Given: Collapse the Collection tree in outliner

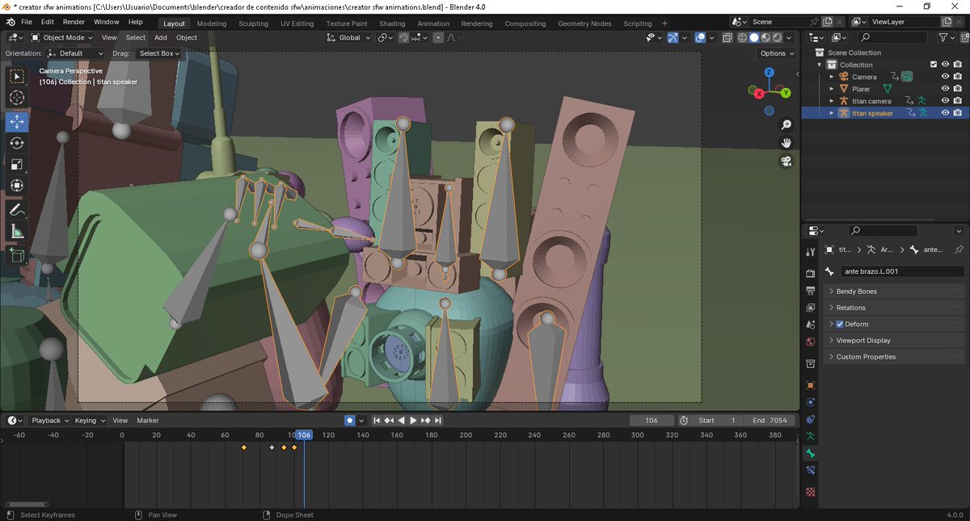Looking at the screenshot, I should [x=820, y=65].
